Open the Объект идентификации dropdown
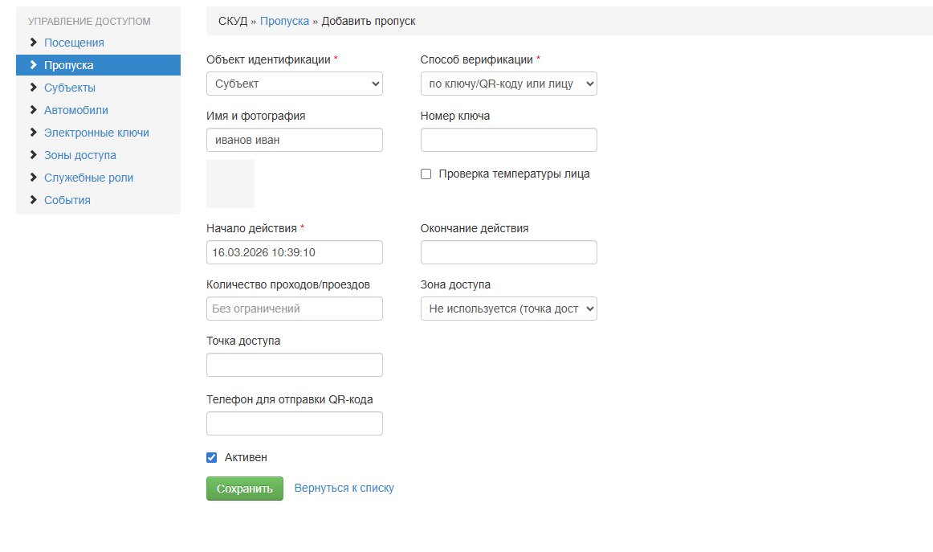The width and height of the screenshot is (933, 552). pyautogui.click(x=294, y=84)
